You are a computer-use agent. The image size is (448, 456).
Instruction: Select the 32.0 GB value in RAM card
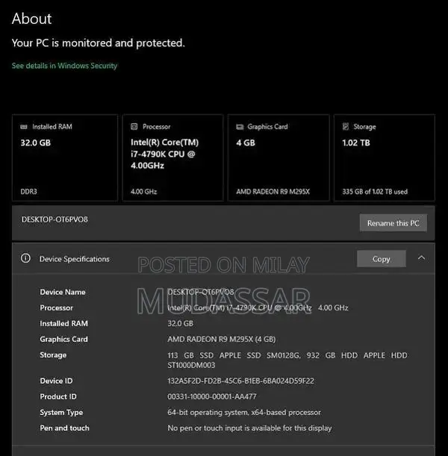pos(36,143)
